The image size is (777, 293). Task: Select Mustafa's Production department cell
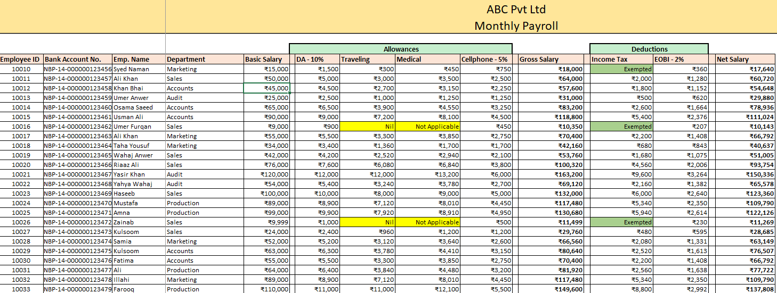[x=205, y=203]
